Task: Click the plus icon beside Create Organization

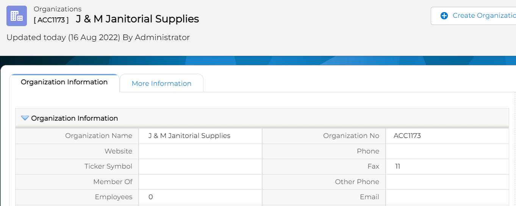Action: [x=444, y=16]
